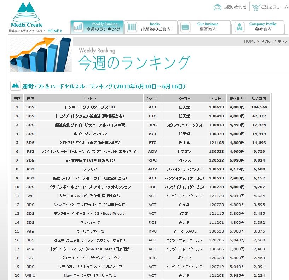
Task: Select title ゴッドイーター バースト PSP the Best
Action: [90, 249]
